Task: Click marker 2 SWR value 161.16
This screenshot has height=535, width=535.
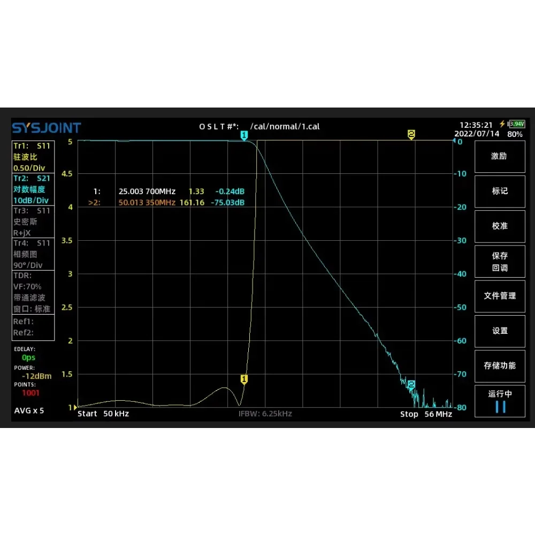Action: (x=192, y=202)
